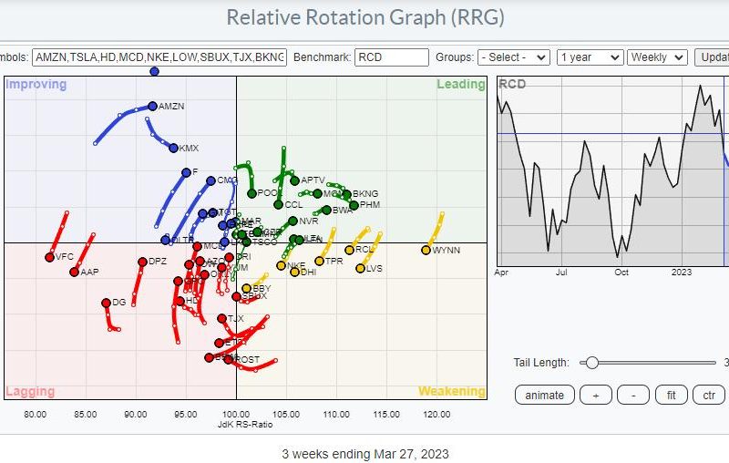Click the Relative Rotation Graph title
Screen dimensions: 729x463
[365, 17]
